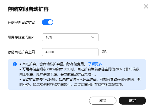Click the 存储空间自动扩容 label beside the switch
Screen dimensions: 154x112
[x=21, y=23]
